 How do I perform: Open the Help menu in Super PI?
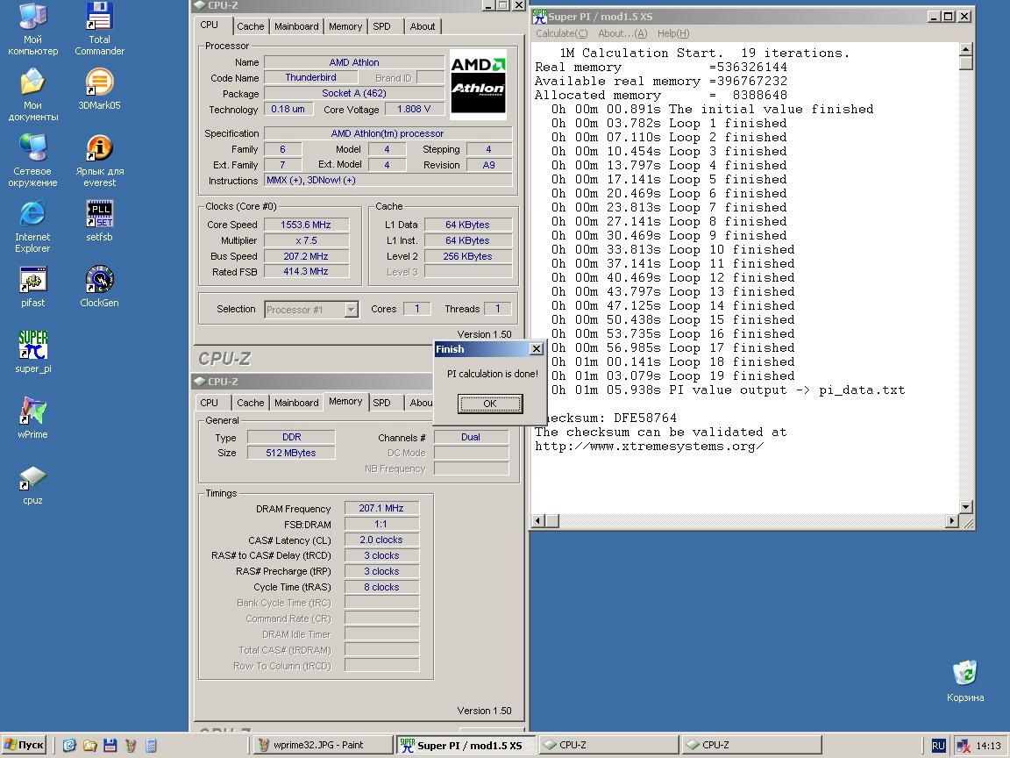pyautogui.click(x=673, y=33)
